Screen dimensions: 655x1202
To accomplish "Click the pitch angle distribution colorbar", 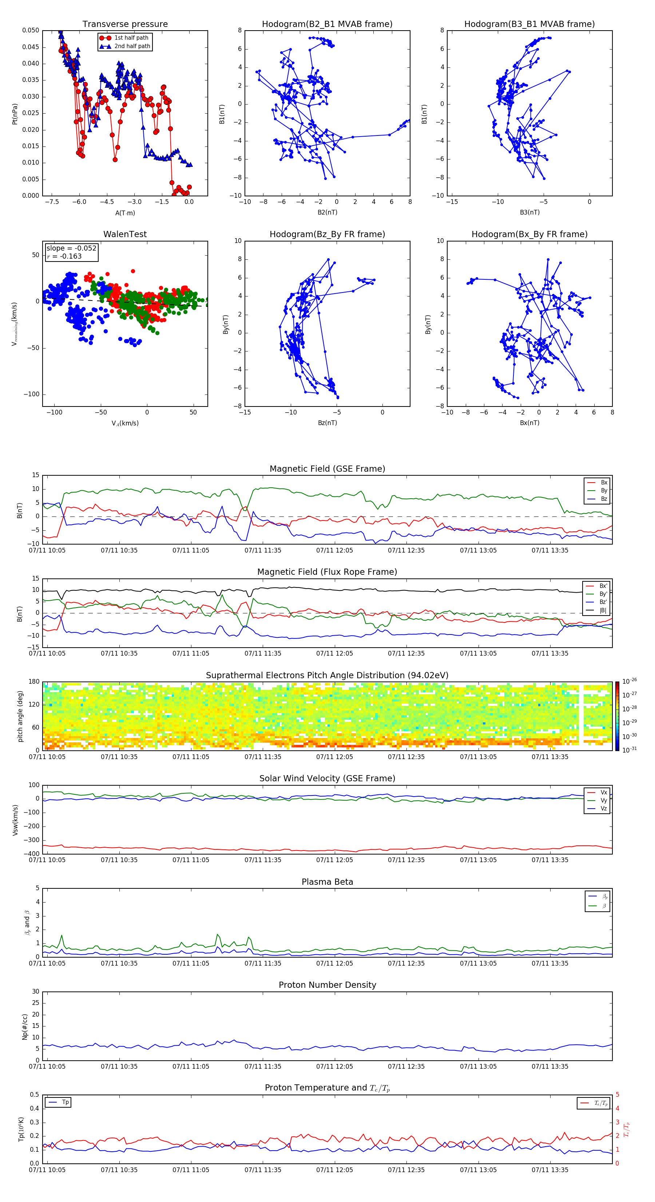I will 617,716.
